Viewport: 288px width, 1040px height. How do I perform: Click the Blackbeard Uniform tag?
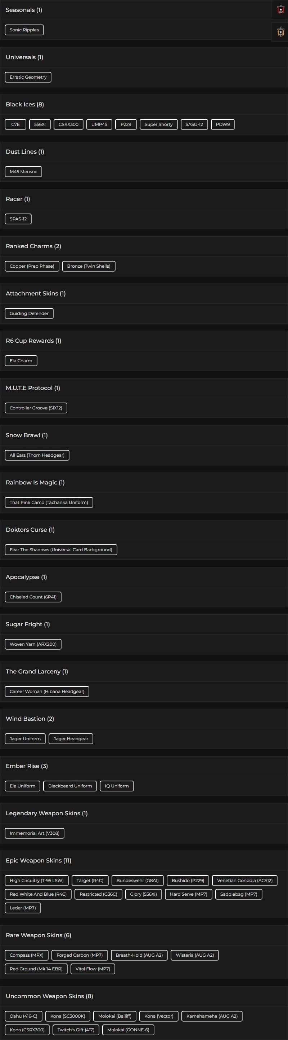(70, 786)
